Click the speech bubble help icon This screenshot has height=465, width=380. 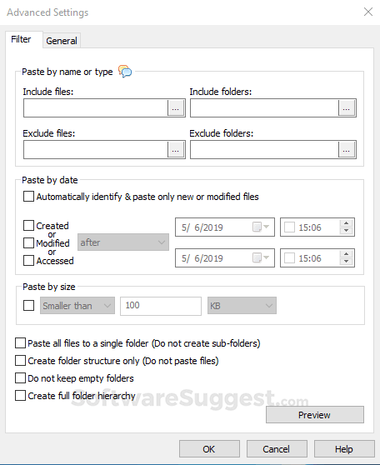125,71
